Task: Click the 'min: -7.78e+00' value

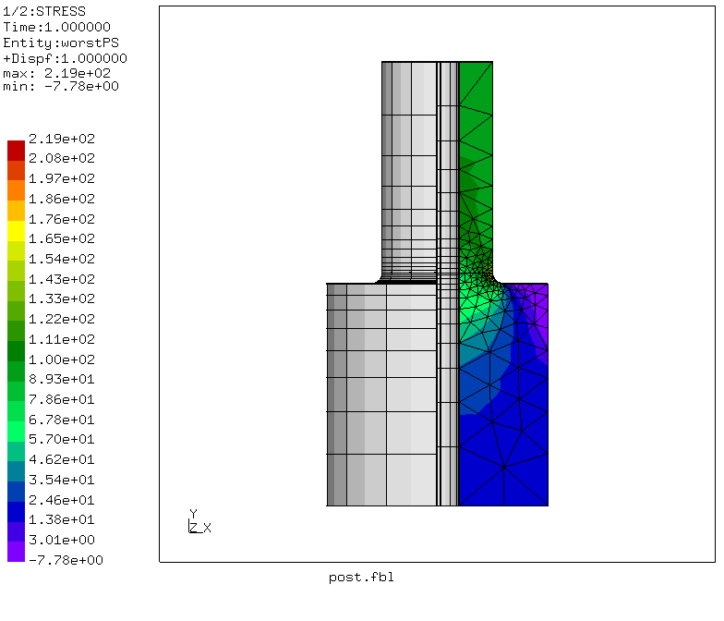Action: click(61, 87)
